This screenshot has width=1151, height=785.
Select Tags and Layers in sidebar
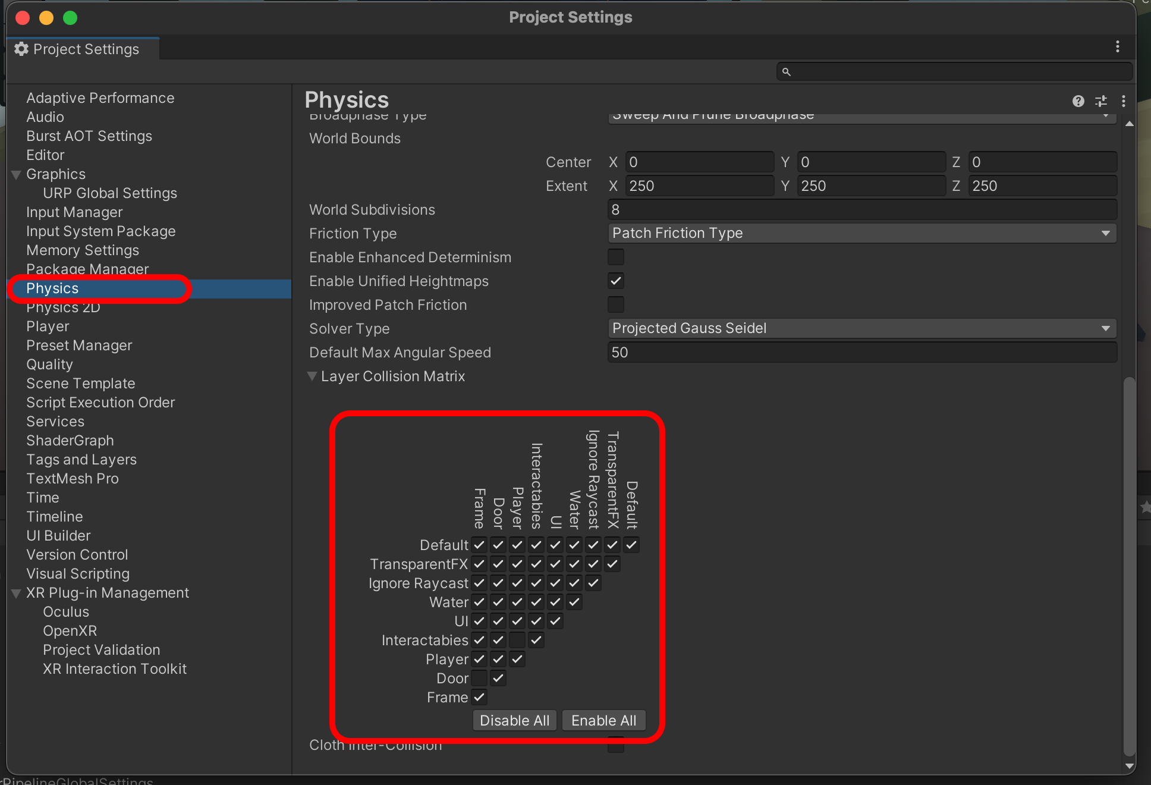click(x=81, y=460)
